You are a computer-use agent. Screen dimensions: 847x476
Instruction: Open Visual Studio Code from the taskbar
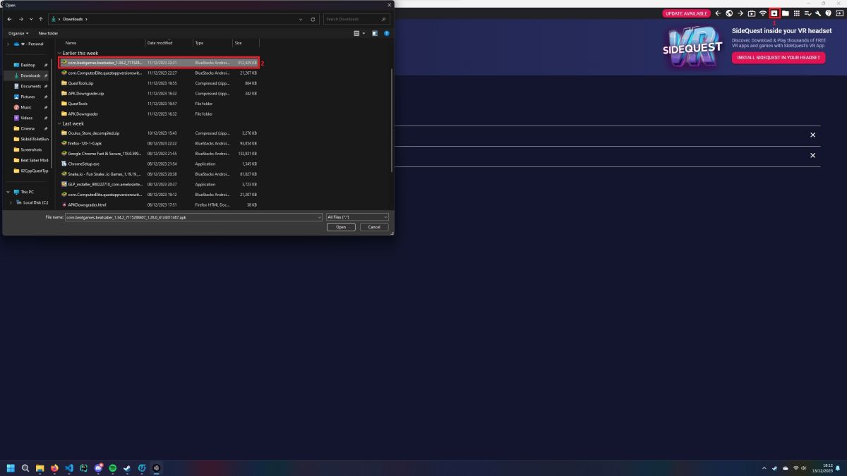pos(69,468)
